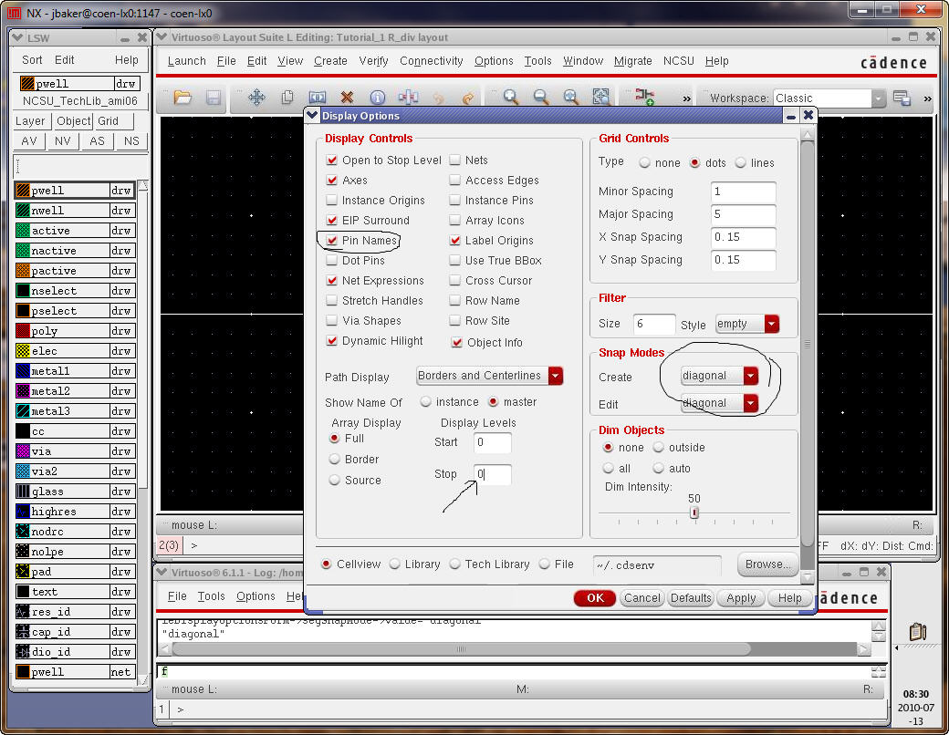Open the Connectivity menu
Screen dimensions: 949x735
point(431,61)
